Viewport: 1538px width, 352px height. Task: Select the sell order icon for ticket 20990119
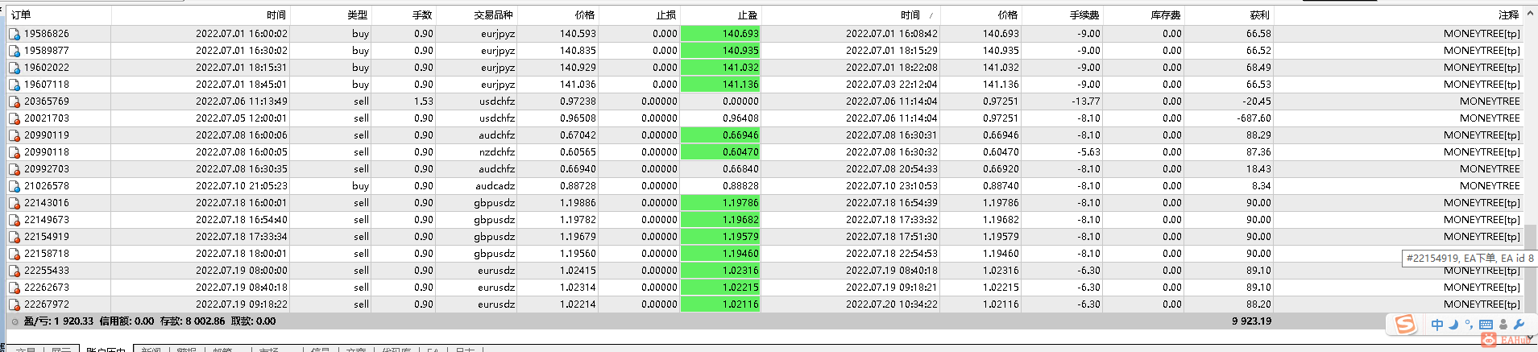tap(15, 135)
